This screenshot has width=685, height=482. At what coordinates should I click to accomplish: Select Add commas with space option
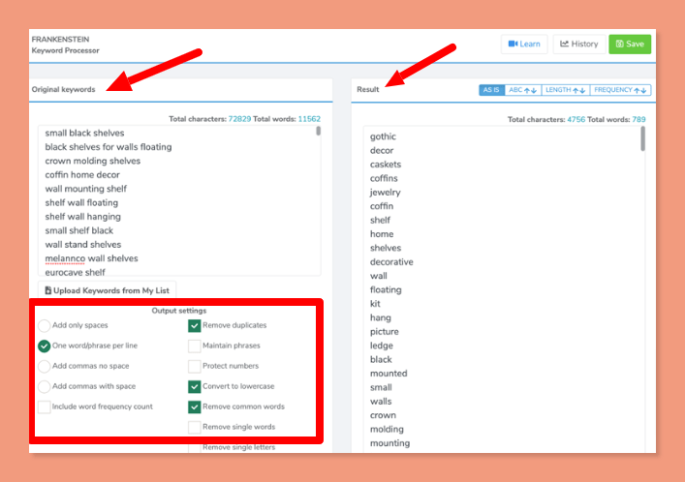45,386
